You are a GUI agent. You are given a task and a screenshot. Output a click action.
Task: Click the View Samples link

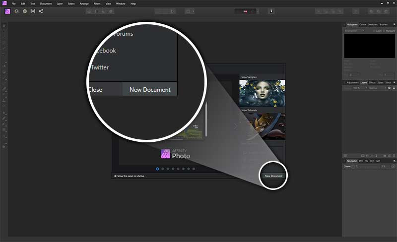[249, 77]
